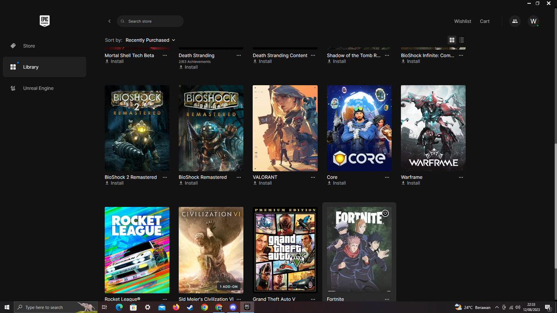
Task: Install VALORANT
Action: [262, 183]
